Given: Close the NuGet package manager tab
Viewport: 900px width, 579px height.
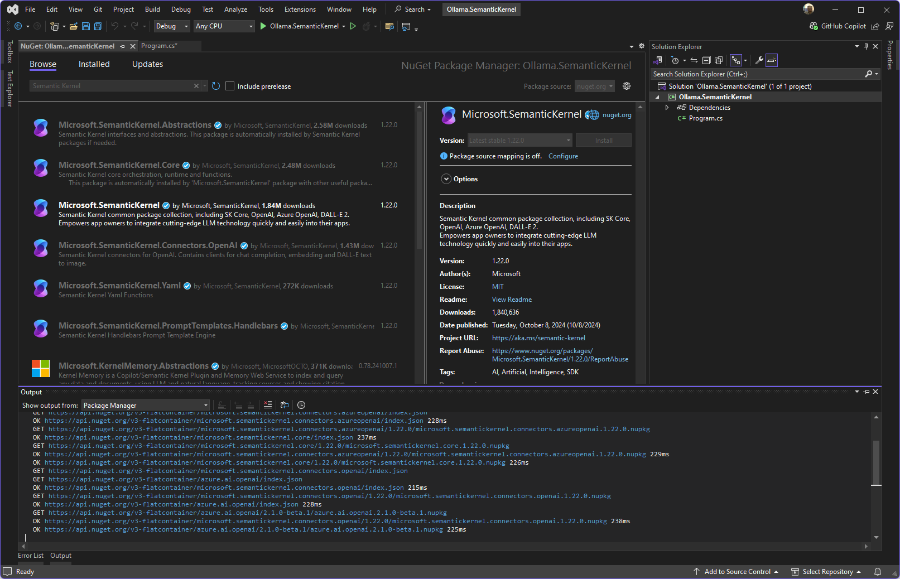Looking at the screenshot, I should pyautogui.click(x=133, y=46).
